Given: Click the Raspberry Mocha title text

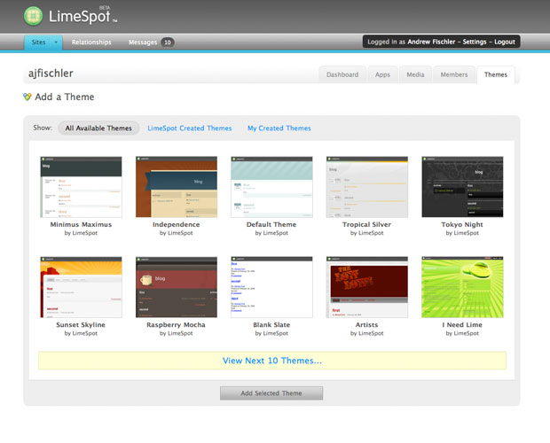Looking at the screenshot, I should pos(176,324).
